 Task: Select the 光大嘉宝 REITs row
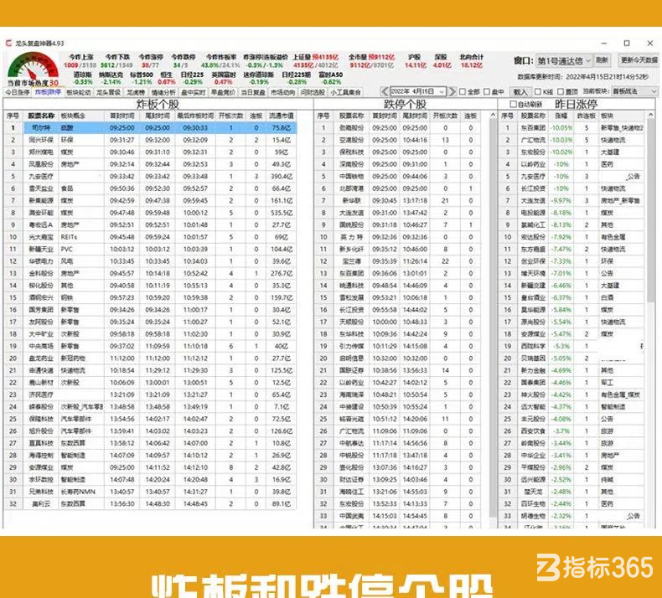[x=150, y=237]
